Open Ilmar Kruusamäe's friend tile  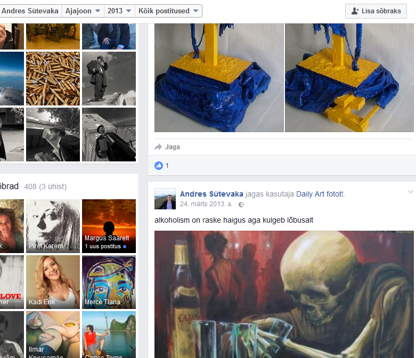pos(53,335)
